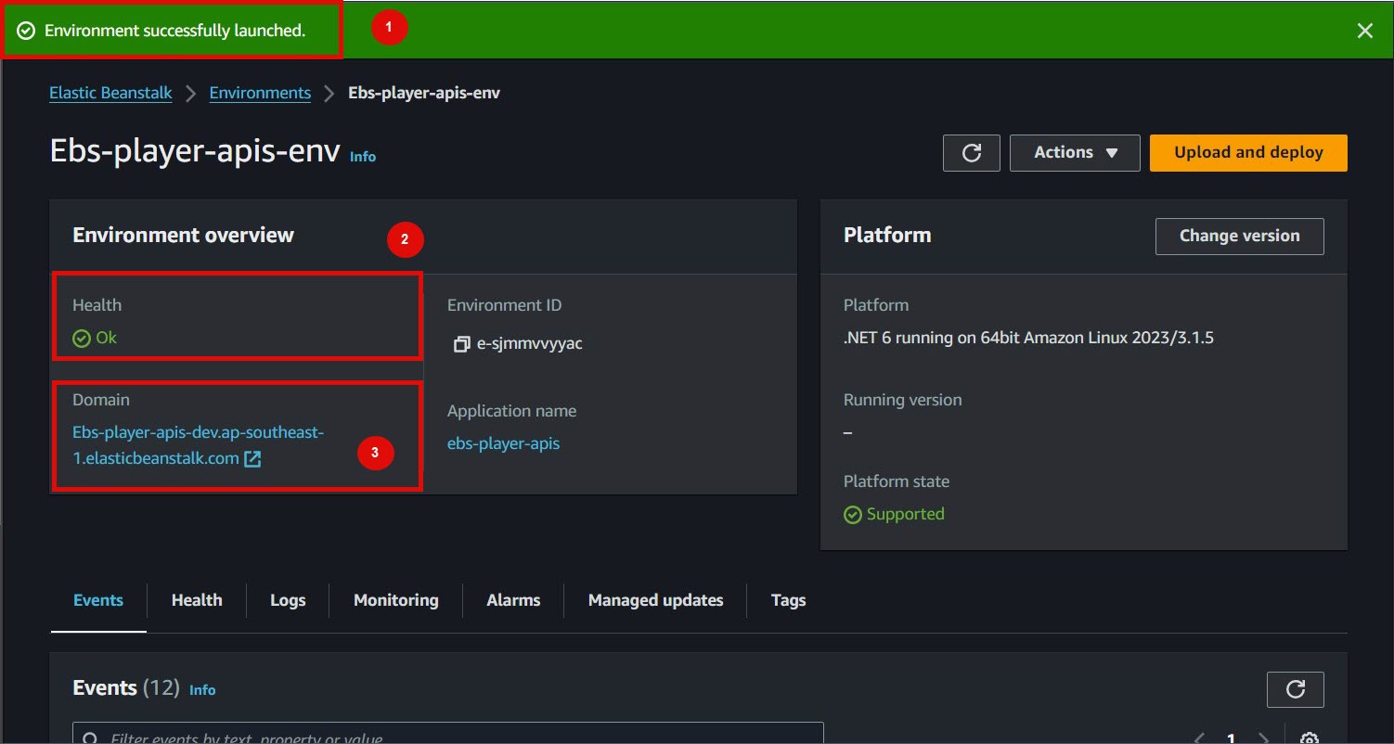Select the Events tab
Viewport: 1394px width, 744px height.
coord(98,600)
